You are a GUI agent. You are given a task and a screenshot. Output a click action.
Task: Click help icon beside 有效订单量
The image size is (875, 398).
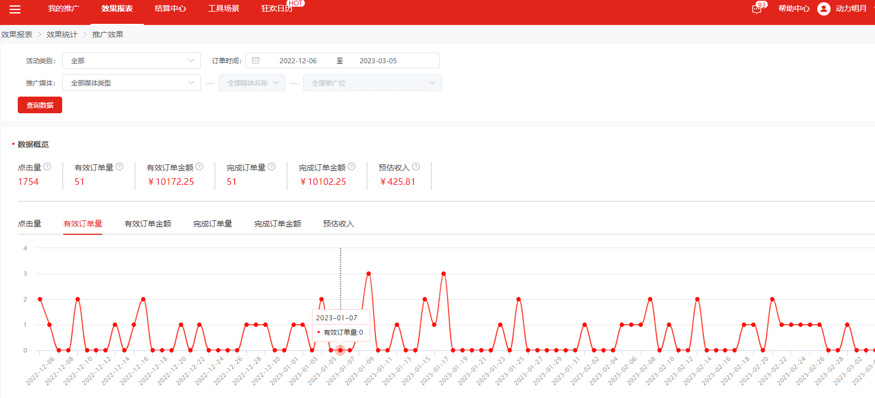click(x=119, y=167)
